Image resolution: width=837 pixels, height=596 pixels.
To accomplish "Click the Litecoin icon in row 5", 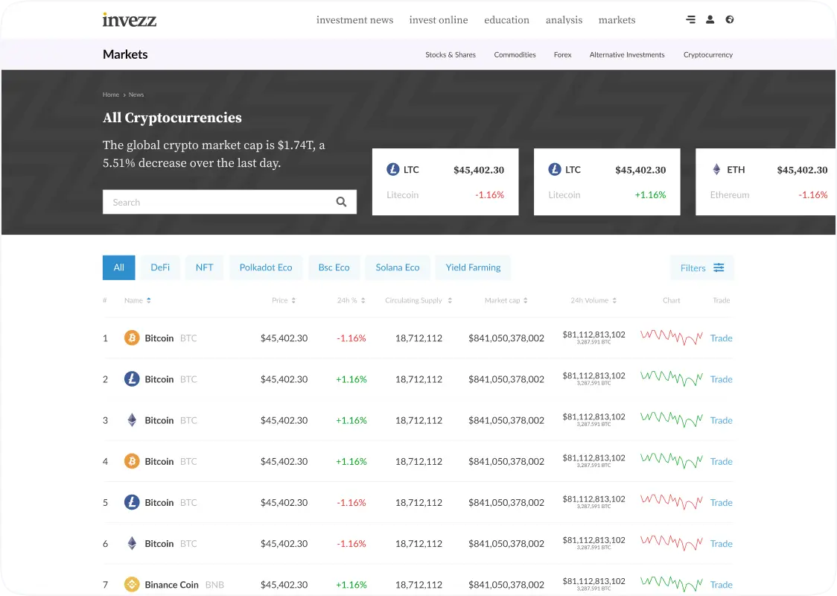I will (x=132, y=503).
